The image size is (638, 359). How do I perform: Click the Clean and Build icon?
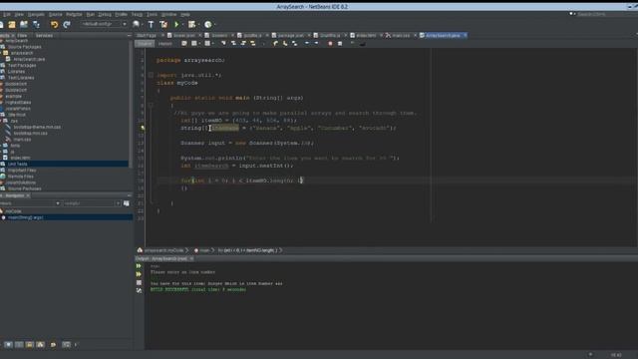(163, 24)
